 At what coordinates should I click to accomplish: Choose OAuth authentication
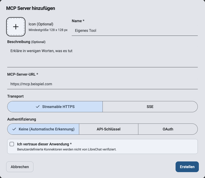(168, 129)
